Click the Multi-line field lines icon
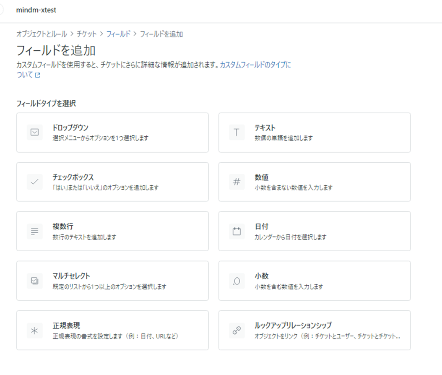 [35, 231]
